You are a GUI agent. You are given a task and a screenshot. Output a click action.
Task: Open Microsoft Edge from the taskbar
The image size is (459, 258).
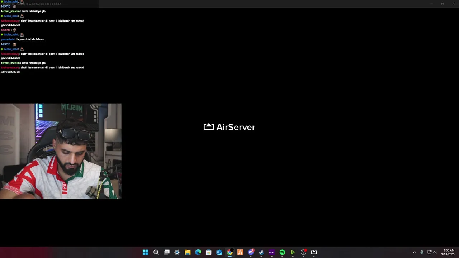(198, 252)
